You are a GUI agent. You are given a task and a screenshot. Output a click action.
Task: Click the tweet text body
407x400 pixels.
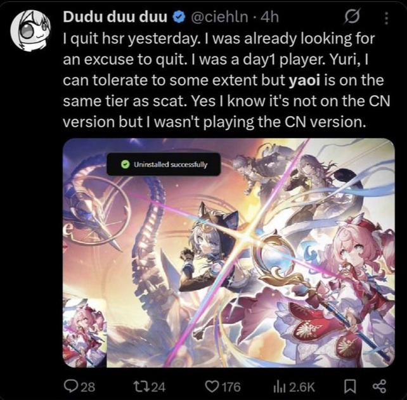pyautogui.click(x=226, y=81)
